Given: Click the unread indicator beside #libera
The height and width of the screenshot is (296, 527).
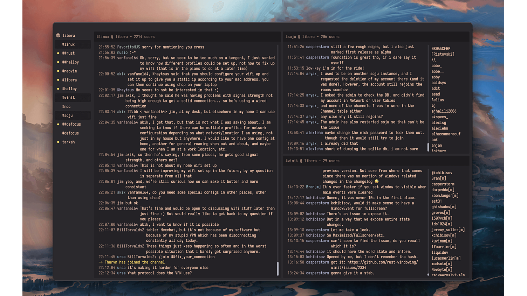Looking at the screenshot, I should (58, 80).
